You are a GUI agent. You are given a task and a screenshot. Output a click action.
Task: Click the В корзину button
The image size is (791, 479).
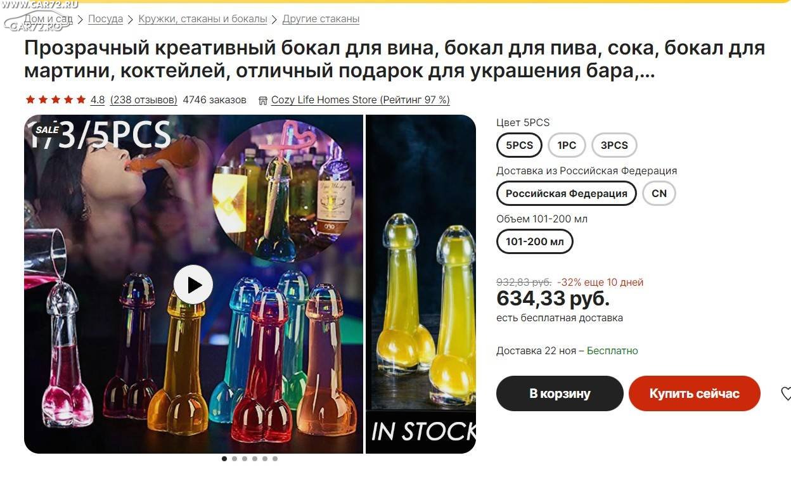point(560,393)
